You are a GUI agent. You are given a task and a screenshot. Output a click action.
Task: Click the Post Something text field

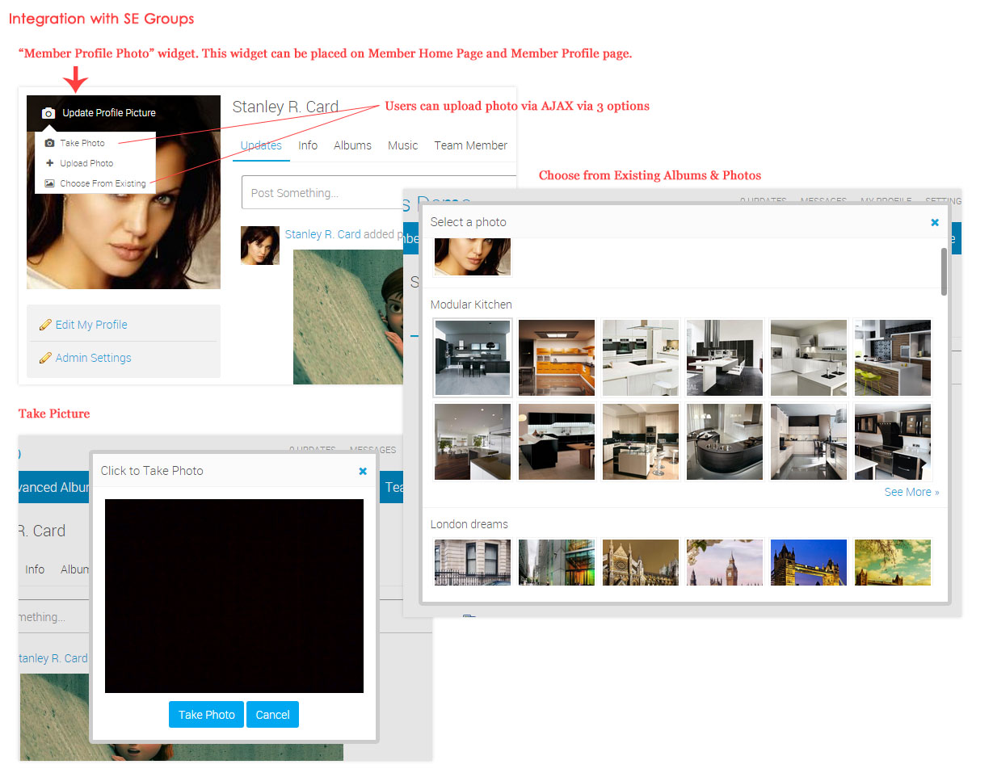[x=323, y=193]
